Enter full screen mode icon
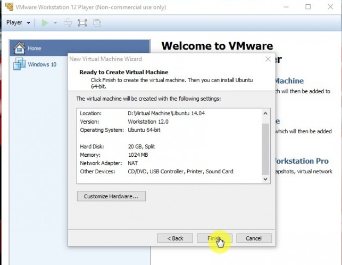This screenshot has height=265, width=342. (82, 23)
